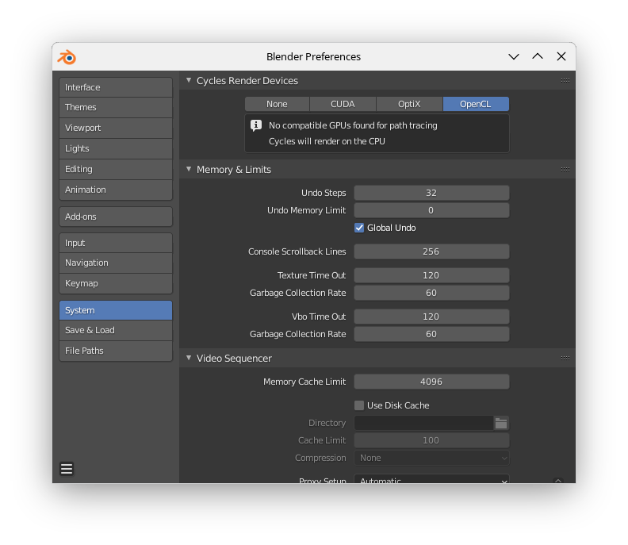Select the OptiX device button

click(409, 104)
